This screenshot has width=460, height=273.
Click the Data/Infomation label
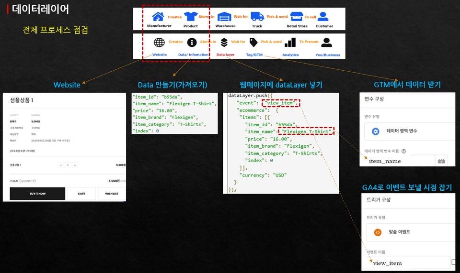tap(193, 55)
